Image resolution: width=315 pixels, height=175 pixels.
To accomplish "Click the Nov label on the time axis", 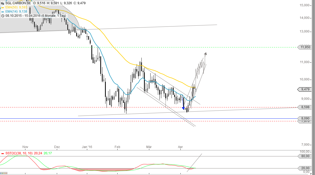I will pos(25,147).
